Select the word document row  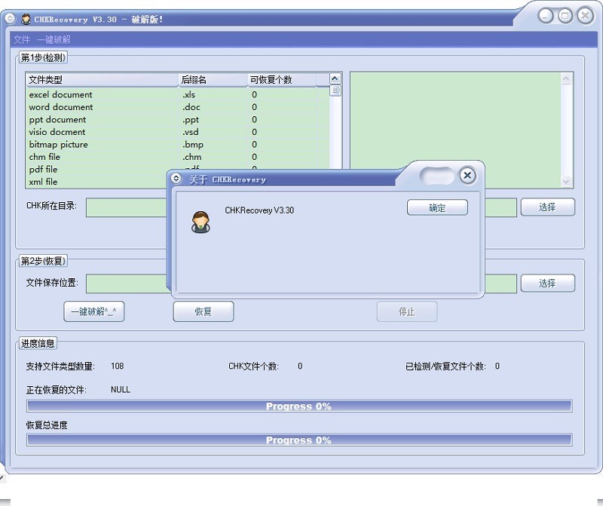(x=178, y=107)
